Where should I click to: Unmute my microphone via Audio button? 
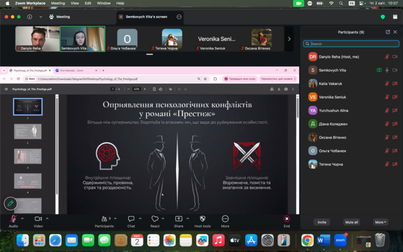13,222
